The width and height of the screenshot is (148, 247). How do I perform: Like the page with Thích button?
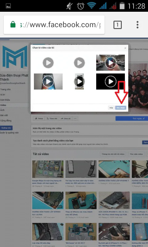[39, 119]
